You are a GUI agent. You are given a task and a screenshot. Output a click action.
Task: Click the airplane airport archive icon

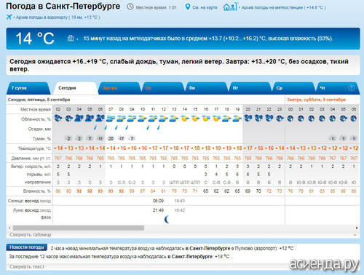point(9,17)
